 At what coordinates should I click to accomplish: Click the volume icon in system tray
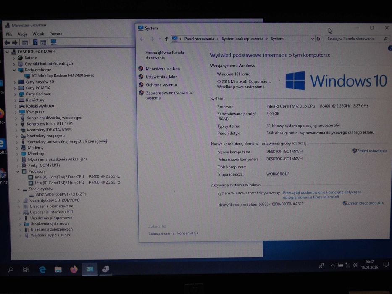(355, 265)
